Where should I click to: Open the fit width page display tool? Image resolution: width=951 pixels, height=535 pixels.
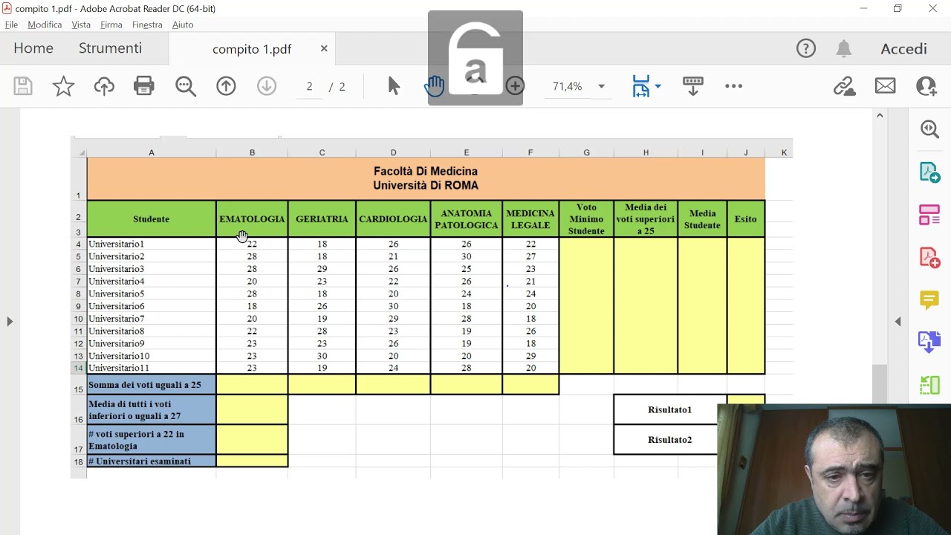[640, 86]
